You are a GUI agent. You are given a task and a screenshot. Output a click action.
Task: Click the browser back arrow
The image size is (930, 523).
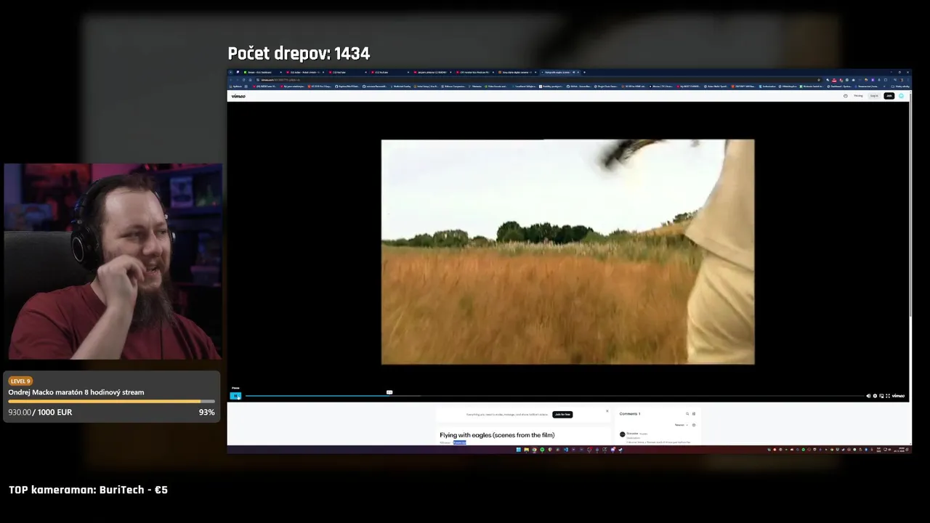pos(231,80)
